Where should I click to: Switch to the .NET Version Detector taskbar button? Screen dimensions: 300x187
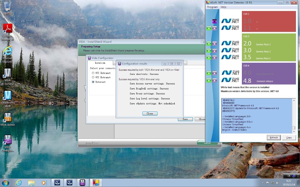point(96,183)
